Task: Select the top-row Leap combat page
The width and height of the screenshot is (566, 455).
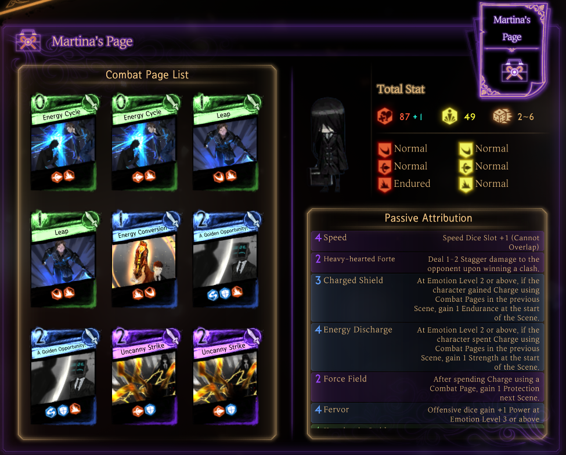Action: click(x=226, y=142)
